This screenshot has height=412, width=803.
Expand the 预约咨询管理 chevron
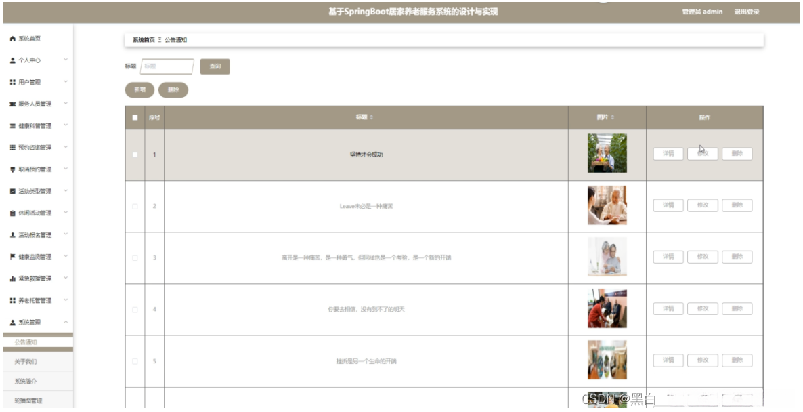coord(66,147)
